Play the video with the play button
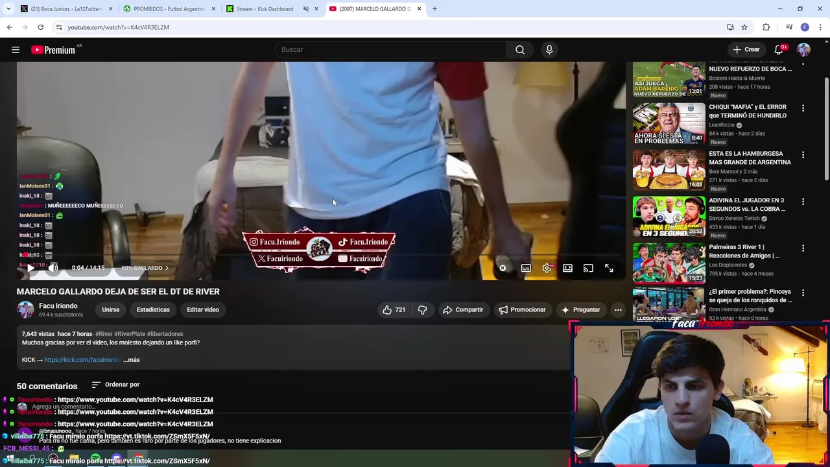The width and height of the screenshot is (830, 467). 30,268
